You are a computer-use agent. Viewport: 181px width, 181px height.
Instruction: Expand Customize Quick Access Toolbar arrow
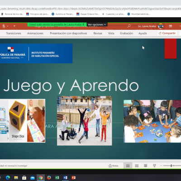click(x=14, y=26)
